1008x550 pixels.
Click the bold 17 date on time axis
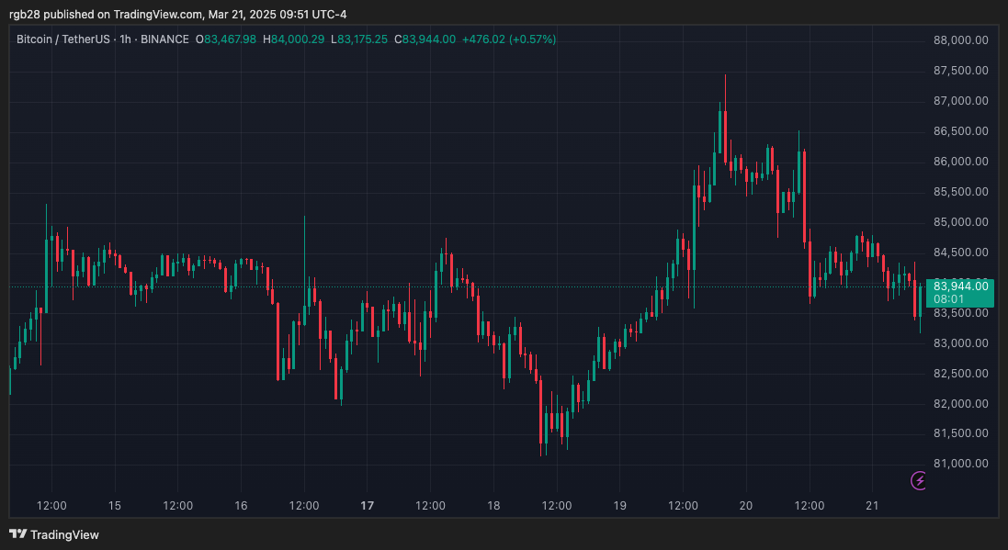367,505
